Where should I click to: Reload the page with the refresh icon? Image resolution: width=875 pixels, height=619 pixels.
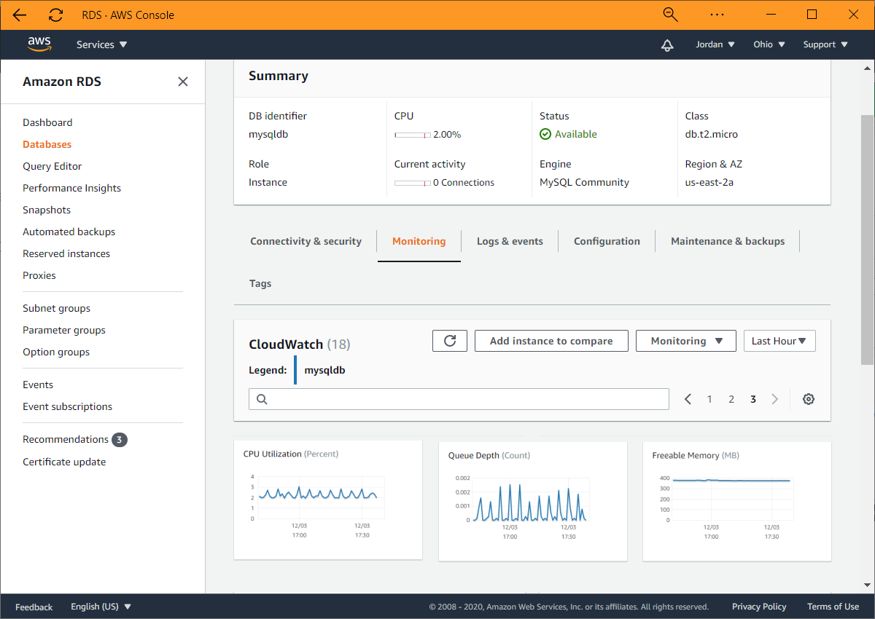[x=55, y=15]
